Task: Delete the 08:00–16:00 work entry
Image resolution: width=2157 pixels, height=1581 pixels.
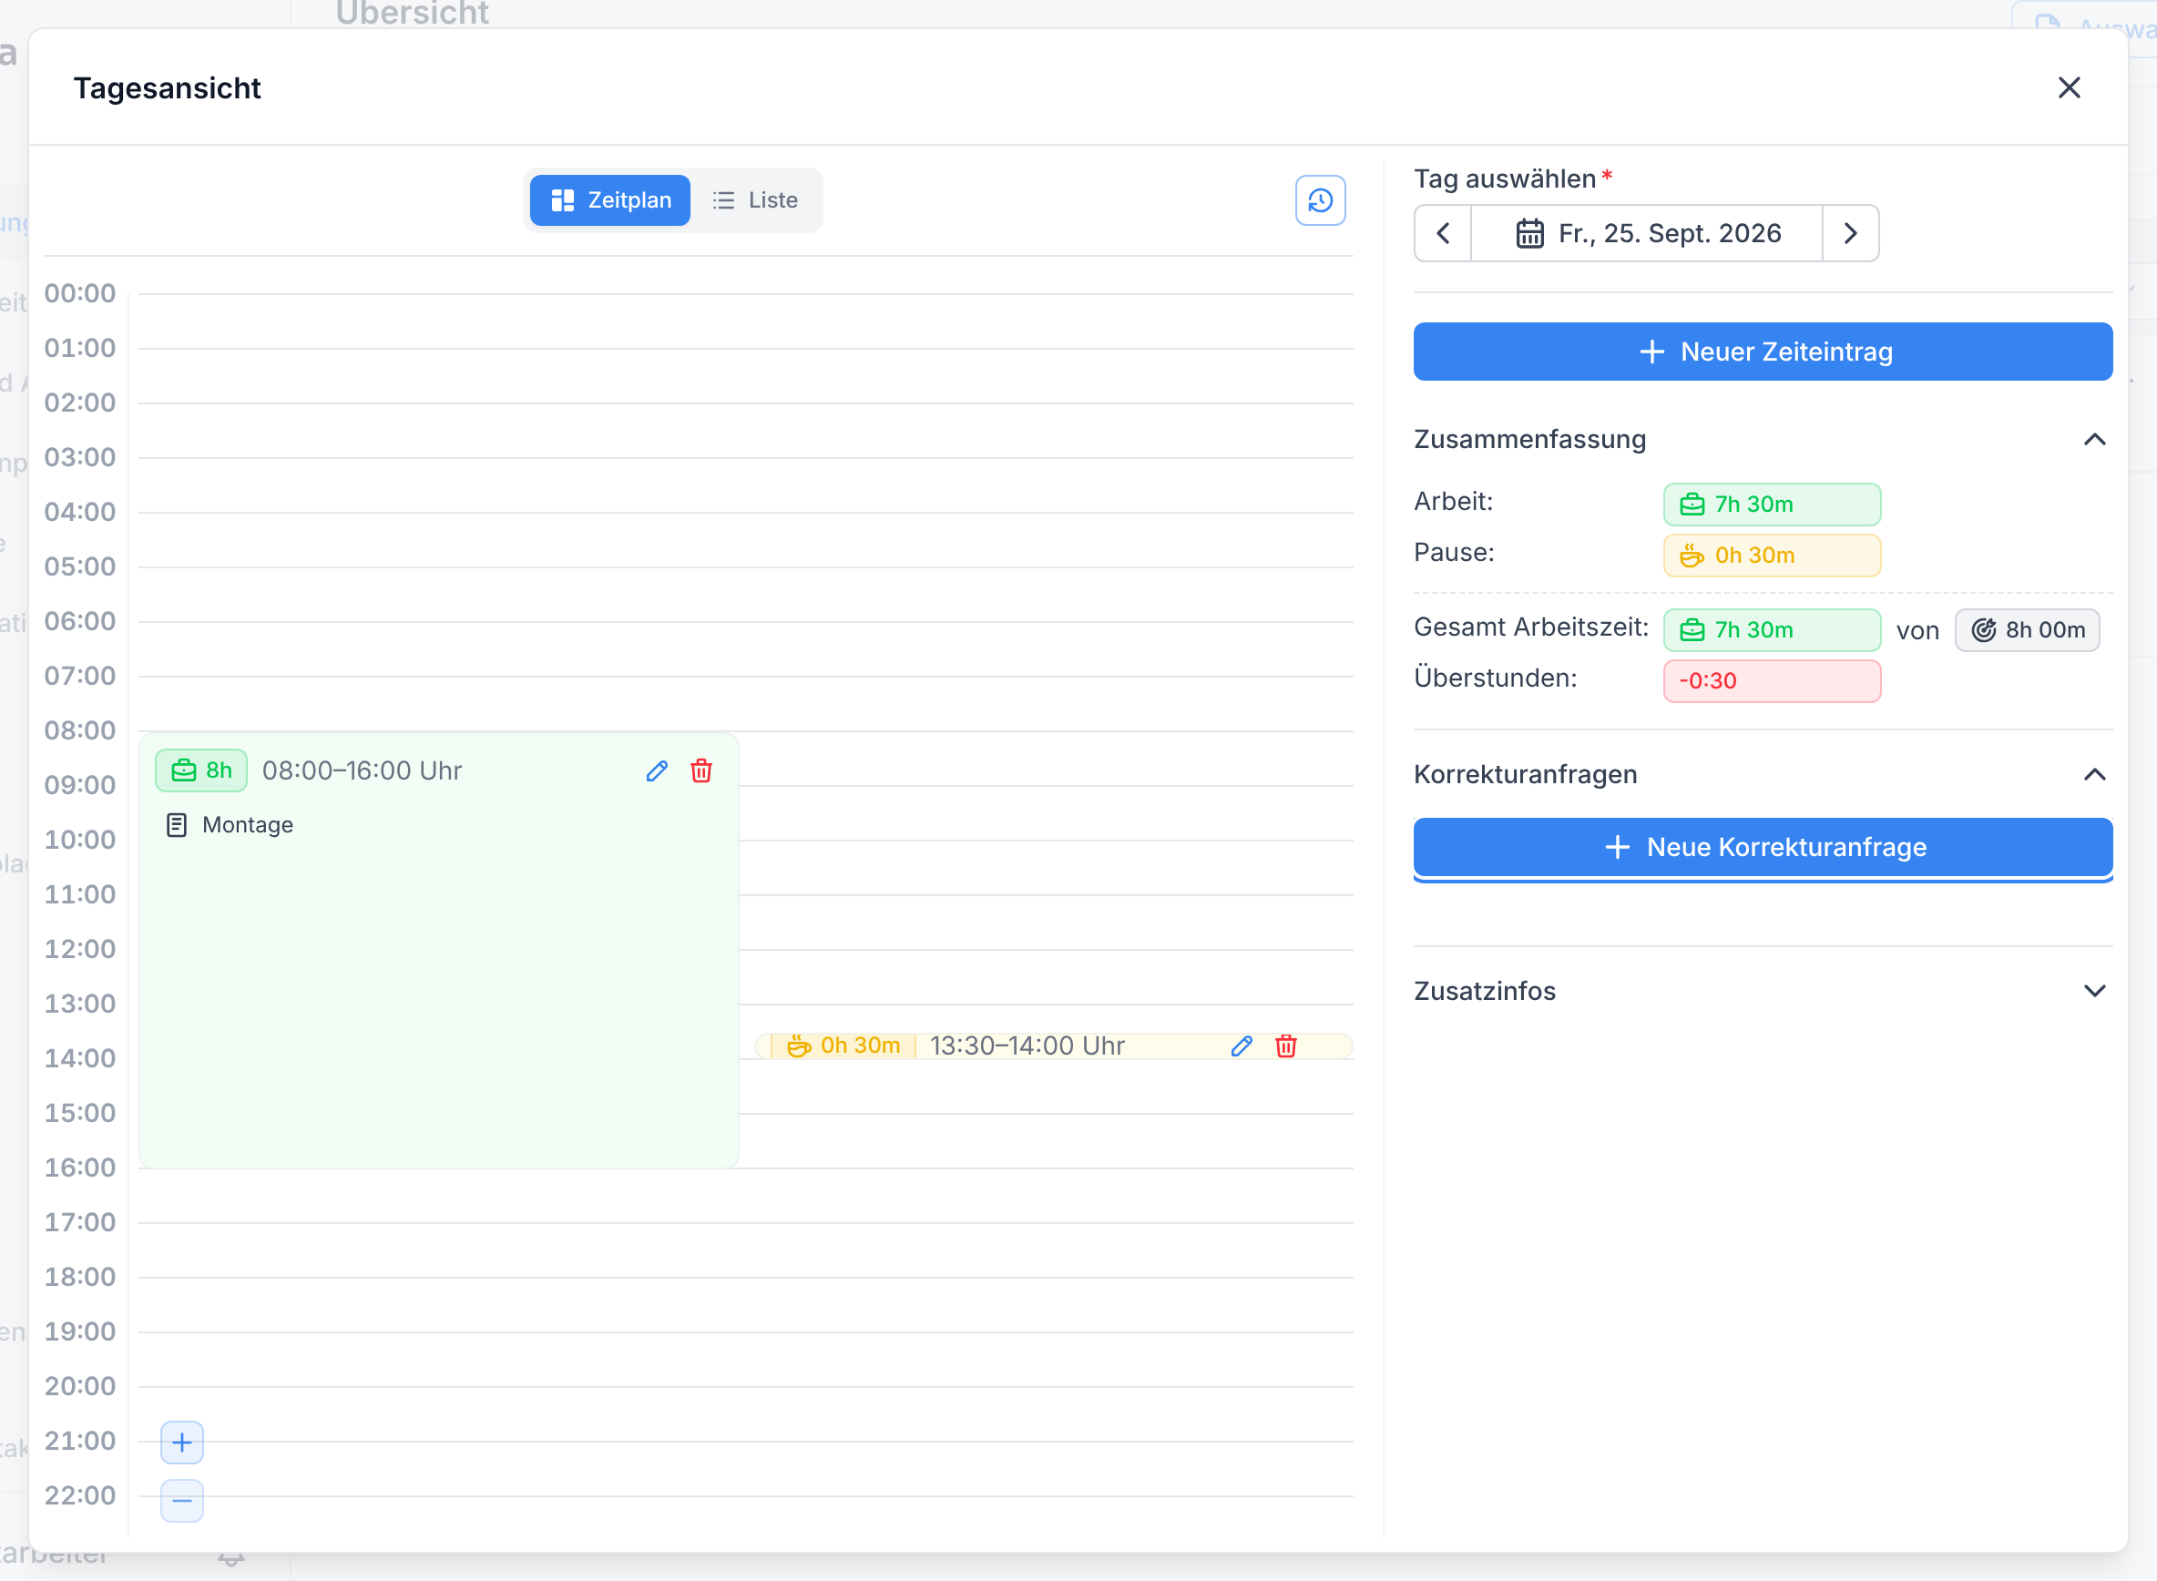Action: click(701, 770)
